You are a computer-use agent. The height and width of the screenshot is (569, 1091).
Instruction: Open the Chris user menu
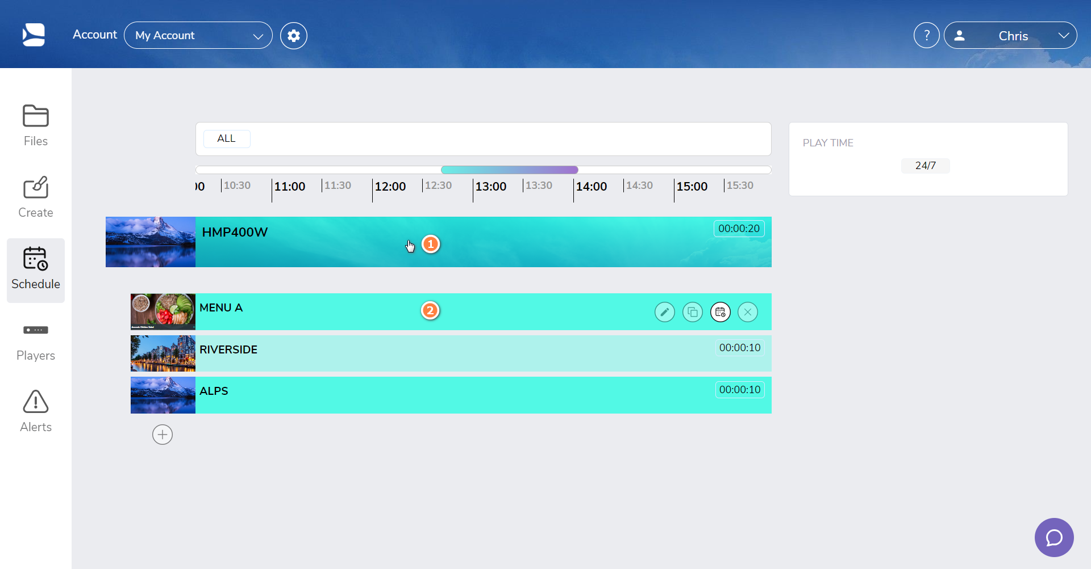[x=1010, y=35]
